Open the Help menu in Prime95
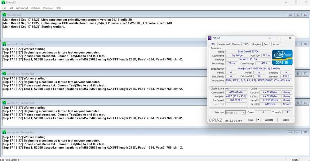This screenshot has width=310, height=161. coord(58,8)
